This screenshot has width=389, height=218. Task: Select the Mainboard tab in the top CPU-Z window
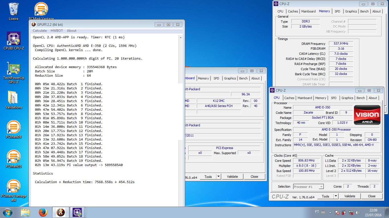tap(308, 11)
